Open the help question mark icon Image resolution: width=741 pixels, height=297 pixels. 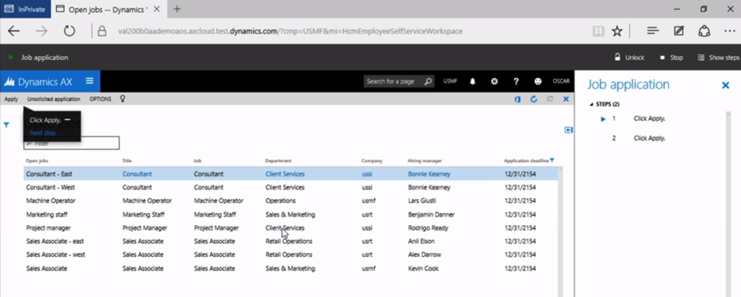[516, 82]
